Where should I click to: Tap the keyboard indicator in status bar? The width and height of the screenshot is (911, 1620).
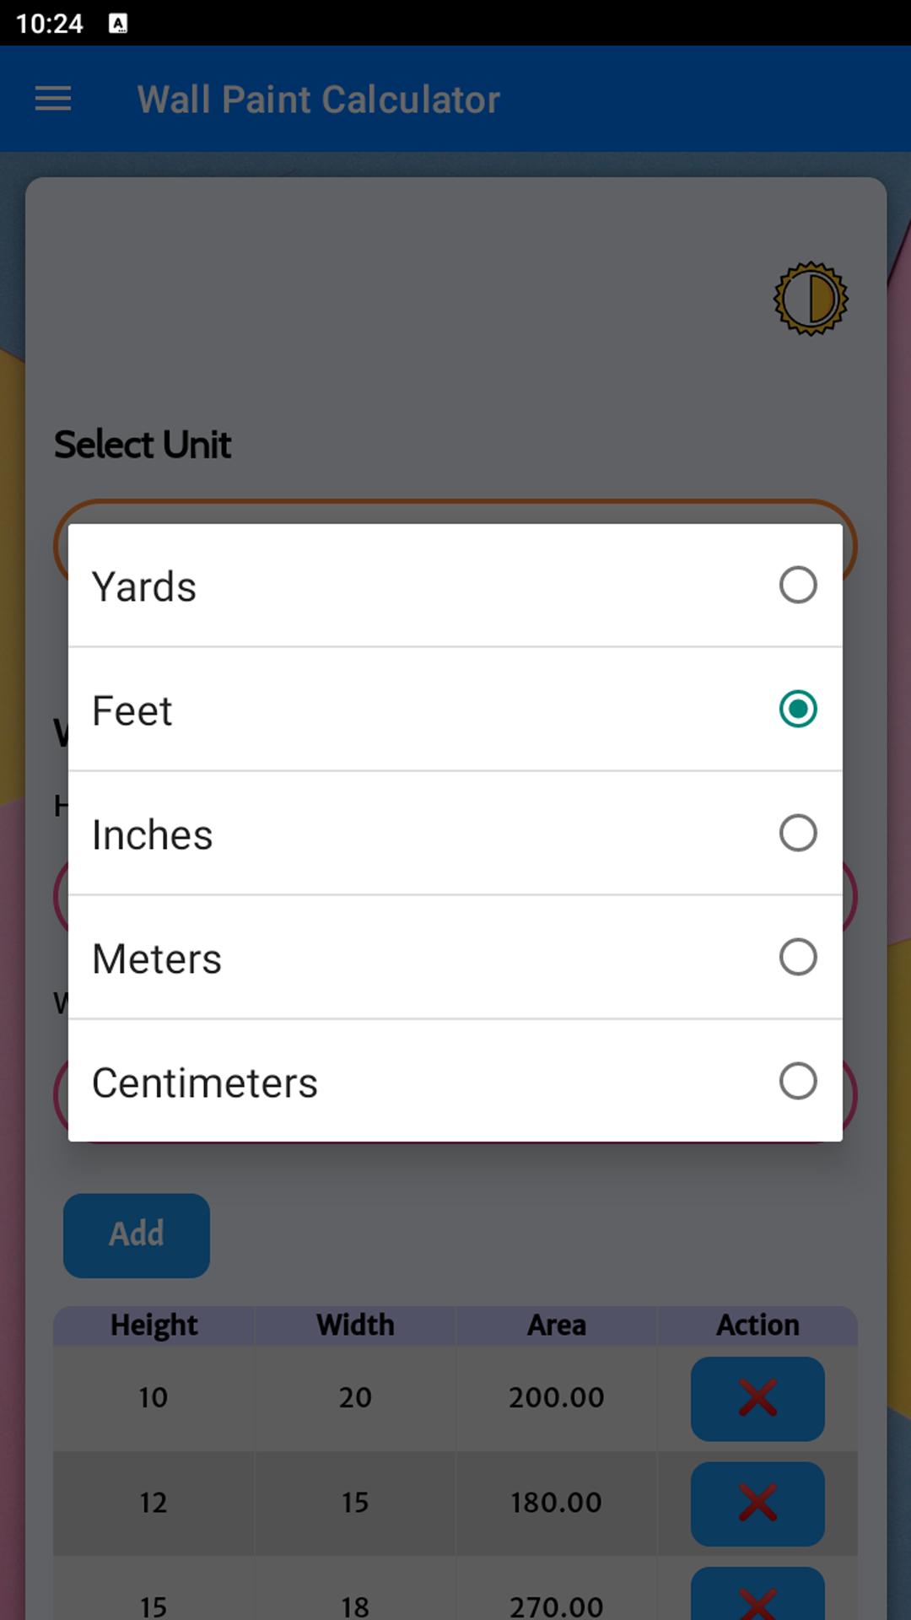118,24
